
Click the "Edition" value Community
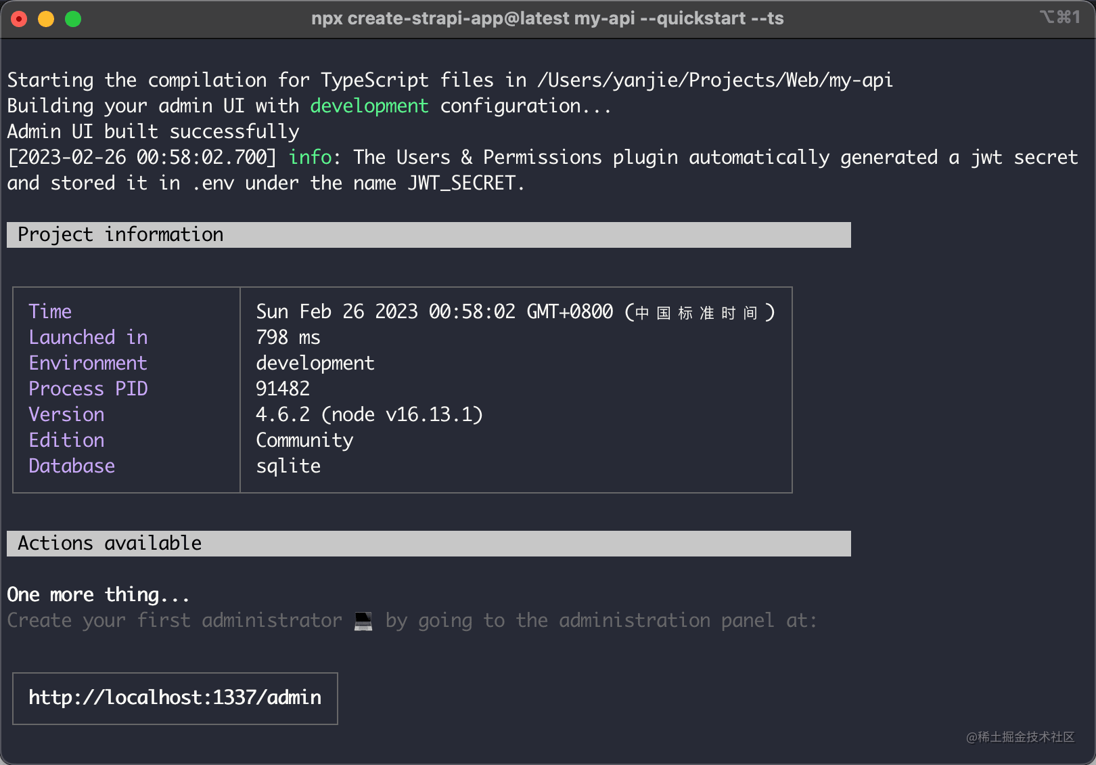304,440
